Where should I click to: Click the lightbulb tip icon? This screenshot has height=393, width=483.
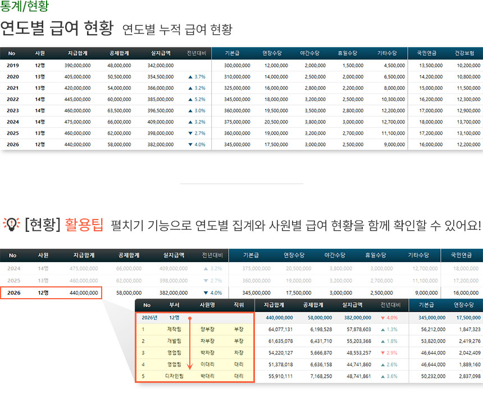pos(11,225)
